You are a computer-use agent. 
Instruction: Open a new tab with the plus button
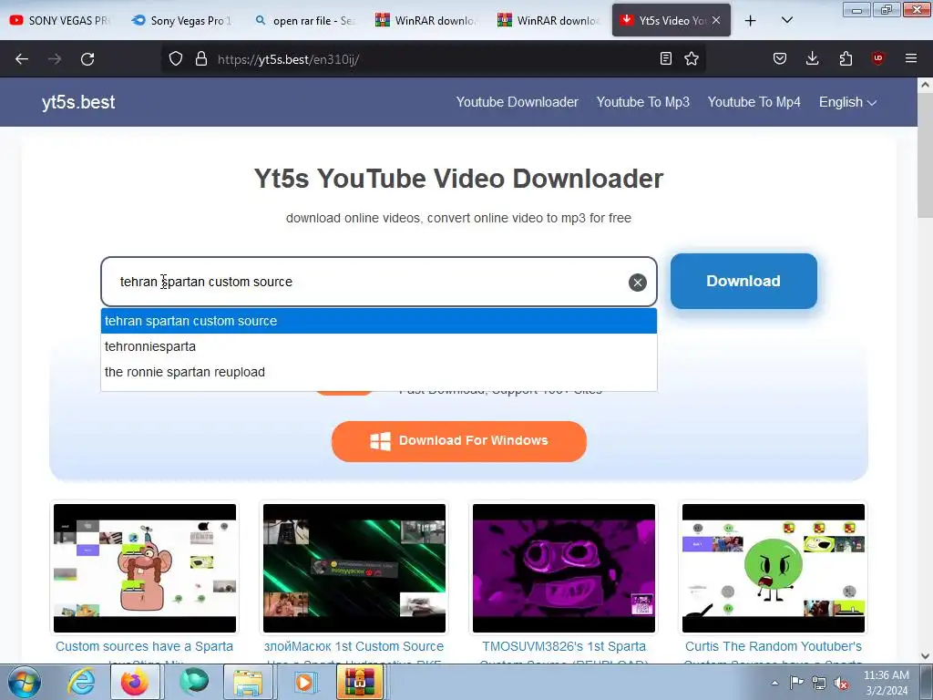751,20
